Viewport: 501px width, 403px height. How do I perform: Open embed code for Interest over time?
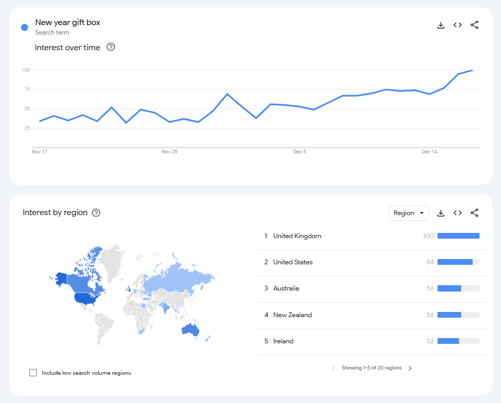pyautogui.click(x=457, y=25)
